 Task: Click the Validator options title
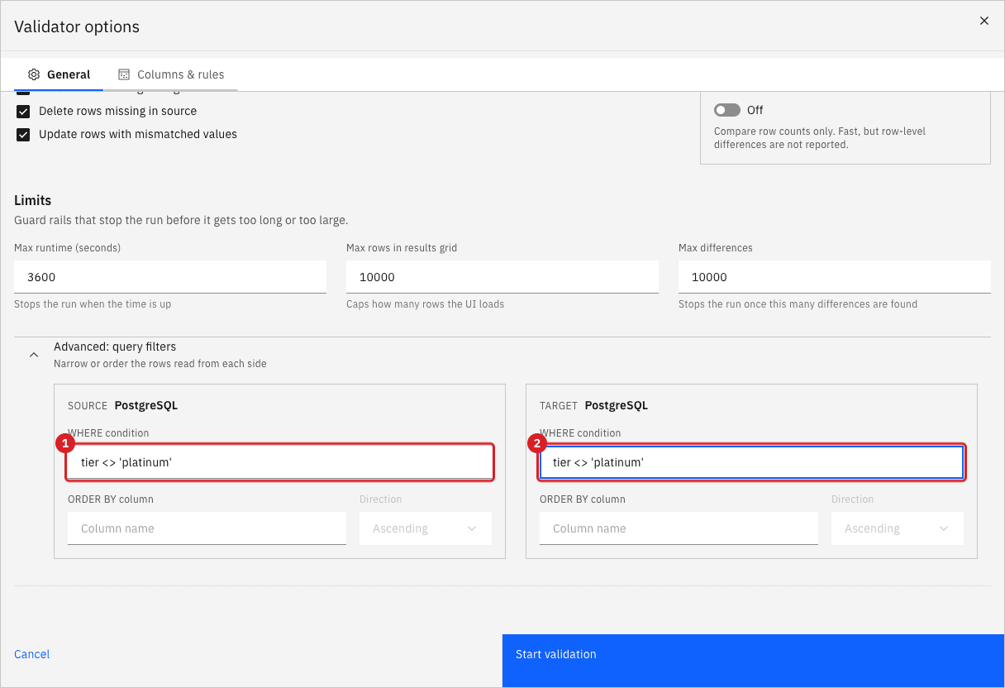pyautogui.click(x=77, y=26)
